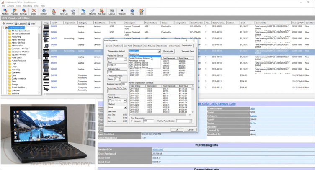Click the help question mark in Item Properties
The image size is (315, 170).
(x=186, y=41)
